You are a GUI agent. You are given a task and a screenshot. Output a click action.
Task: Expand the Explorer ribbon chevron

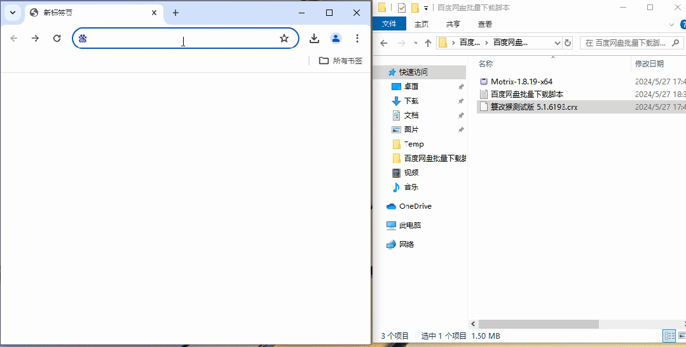(x=672, y=25)
